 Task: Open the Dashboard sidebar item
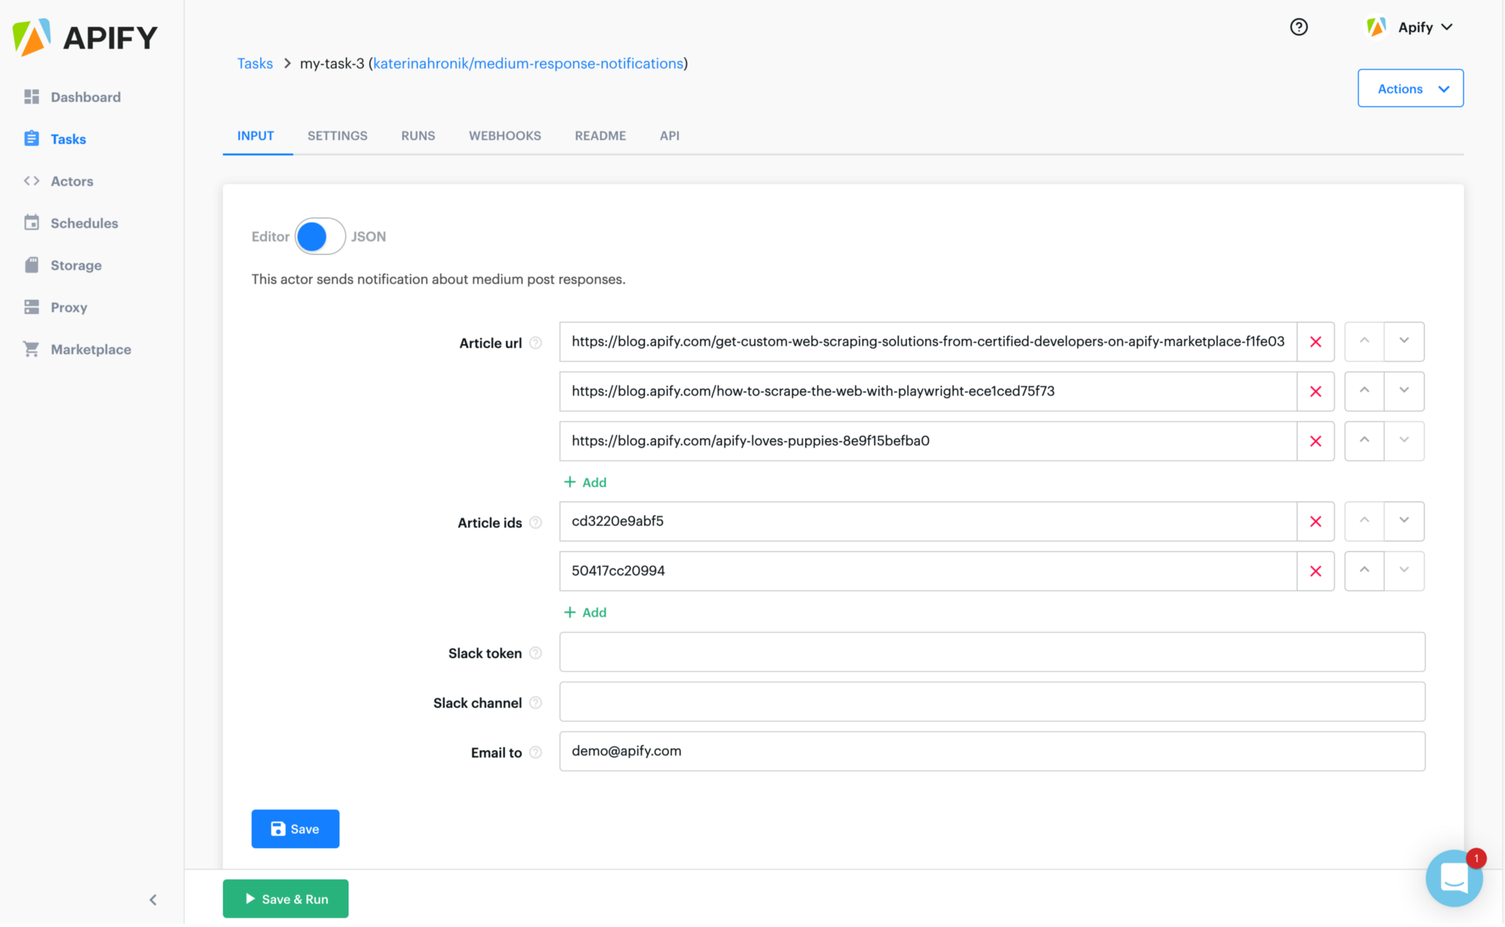72,97
